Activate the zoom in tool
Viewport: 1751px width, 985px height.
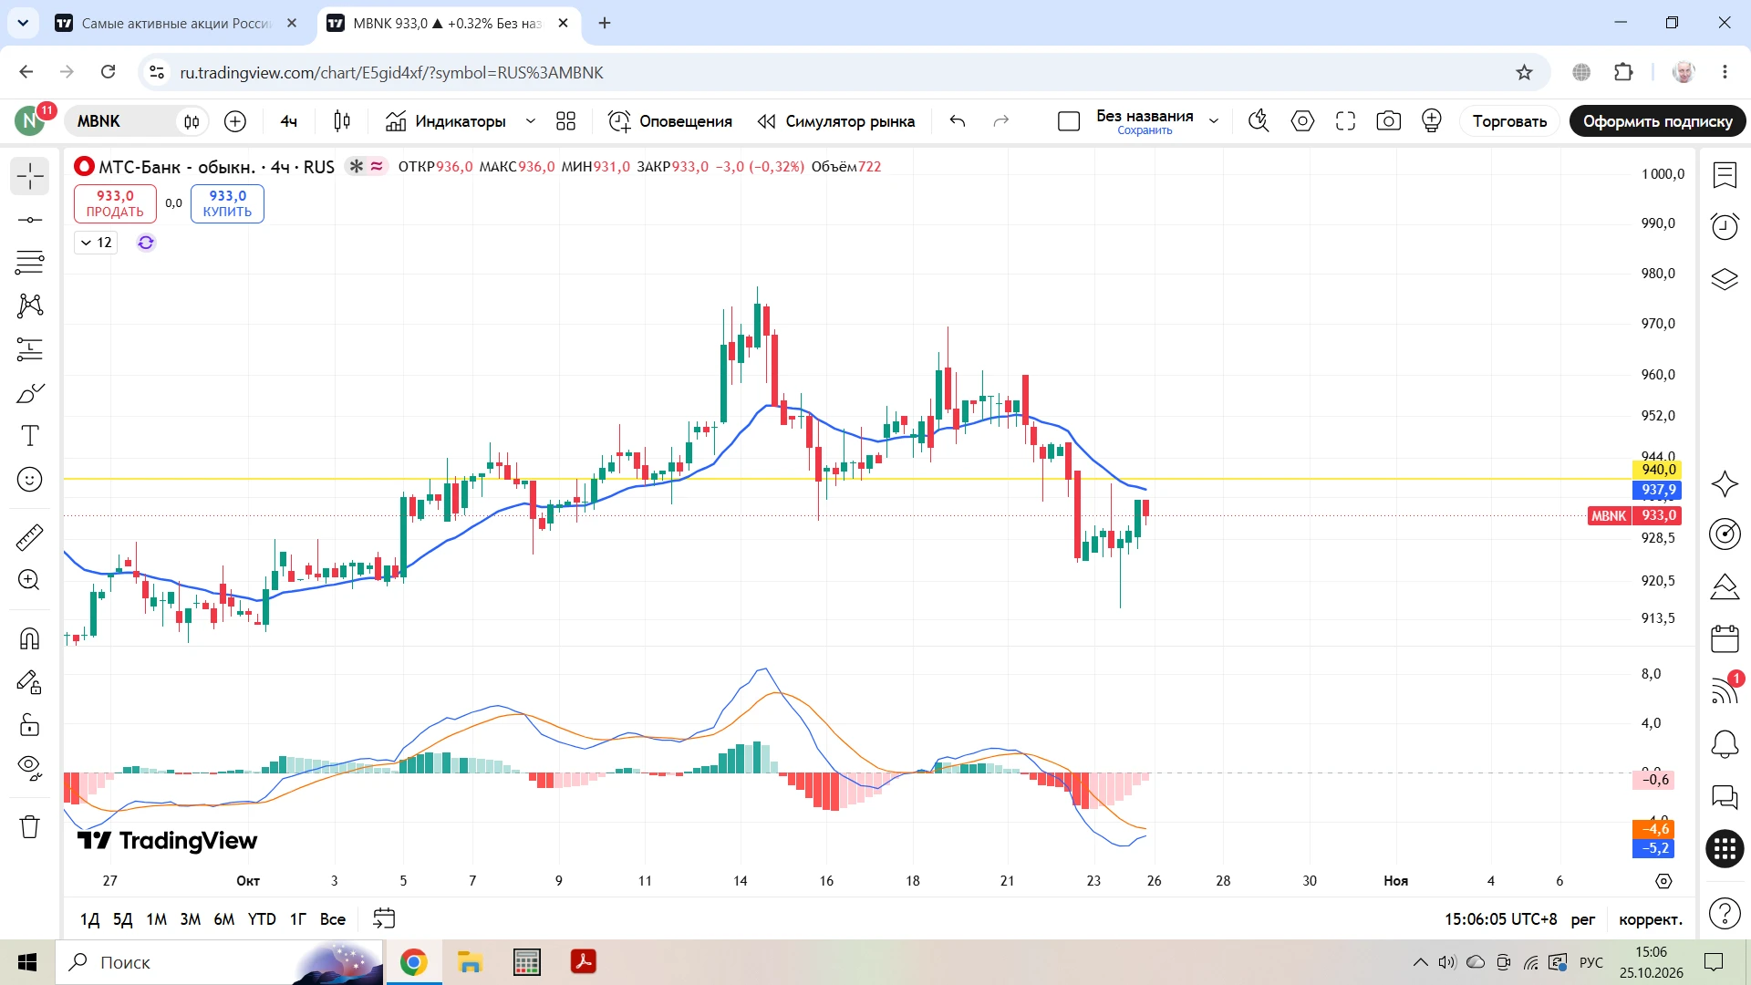click(x=29, y=580)
